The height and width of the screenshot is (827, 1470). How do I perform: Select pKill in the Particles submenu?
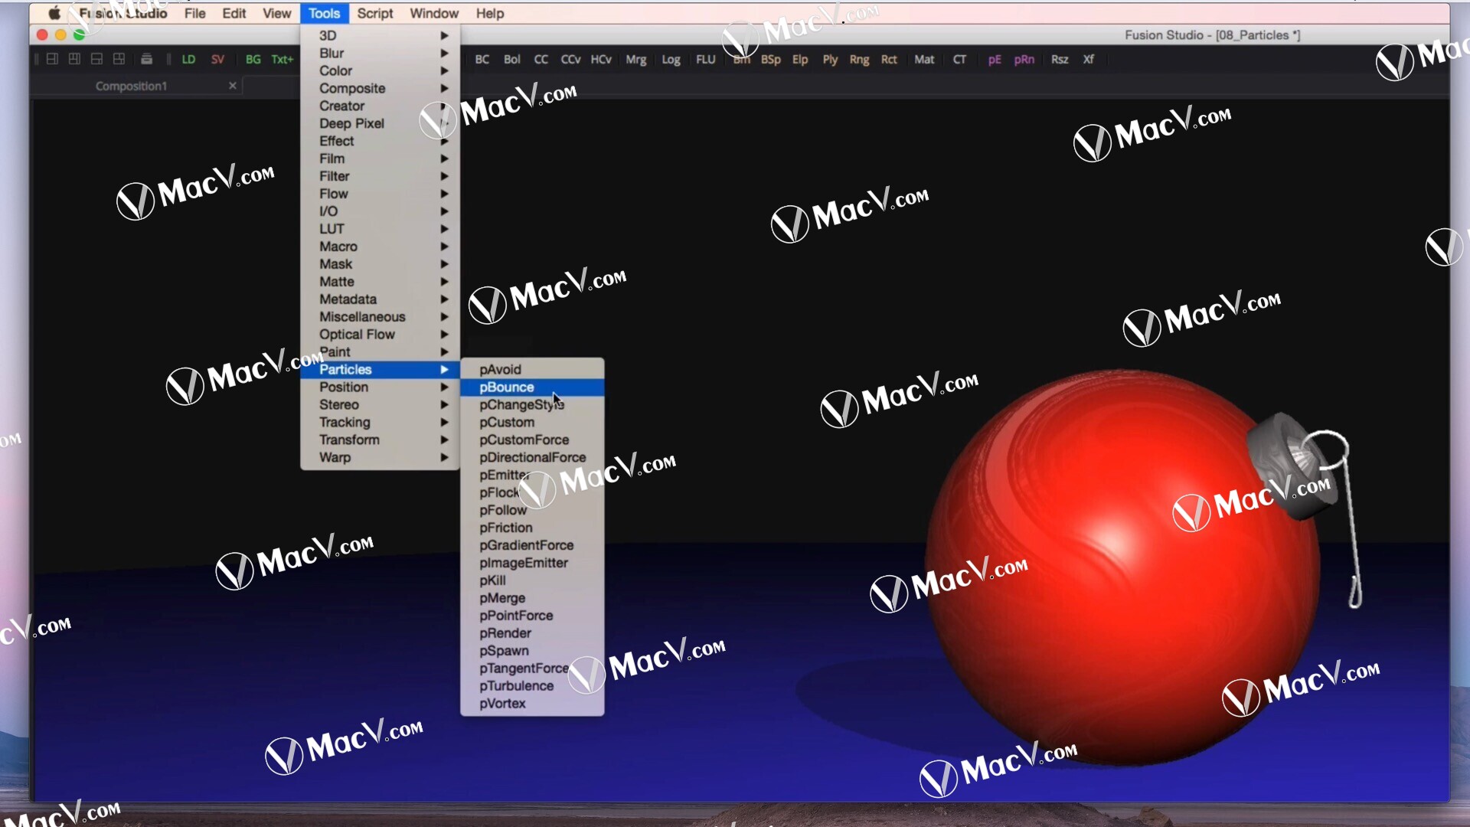pos(532,580)
